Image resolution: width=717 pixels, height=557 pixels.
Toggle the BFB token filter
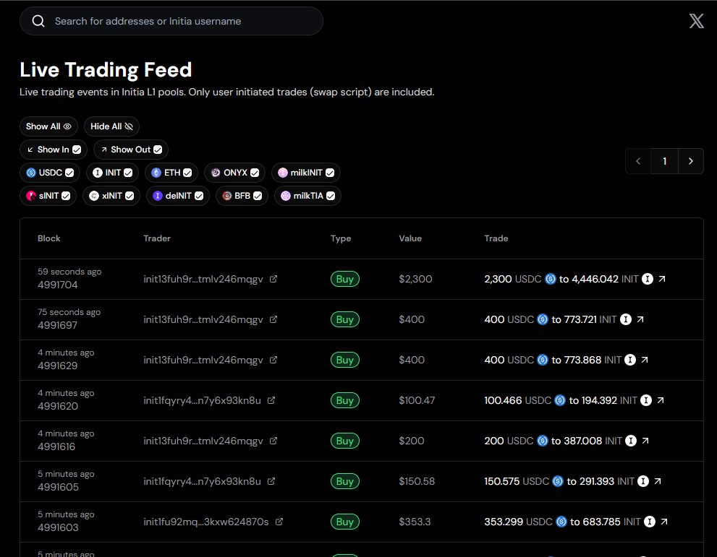pyautogui.click(x=242, y=196)
